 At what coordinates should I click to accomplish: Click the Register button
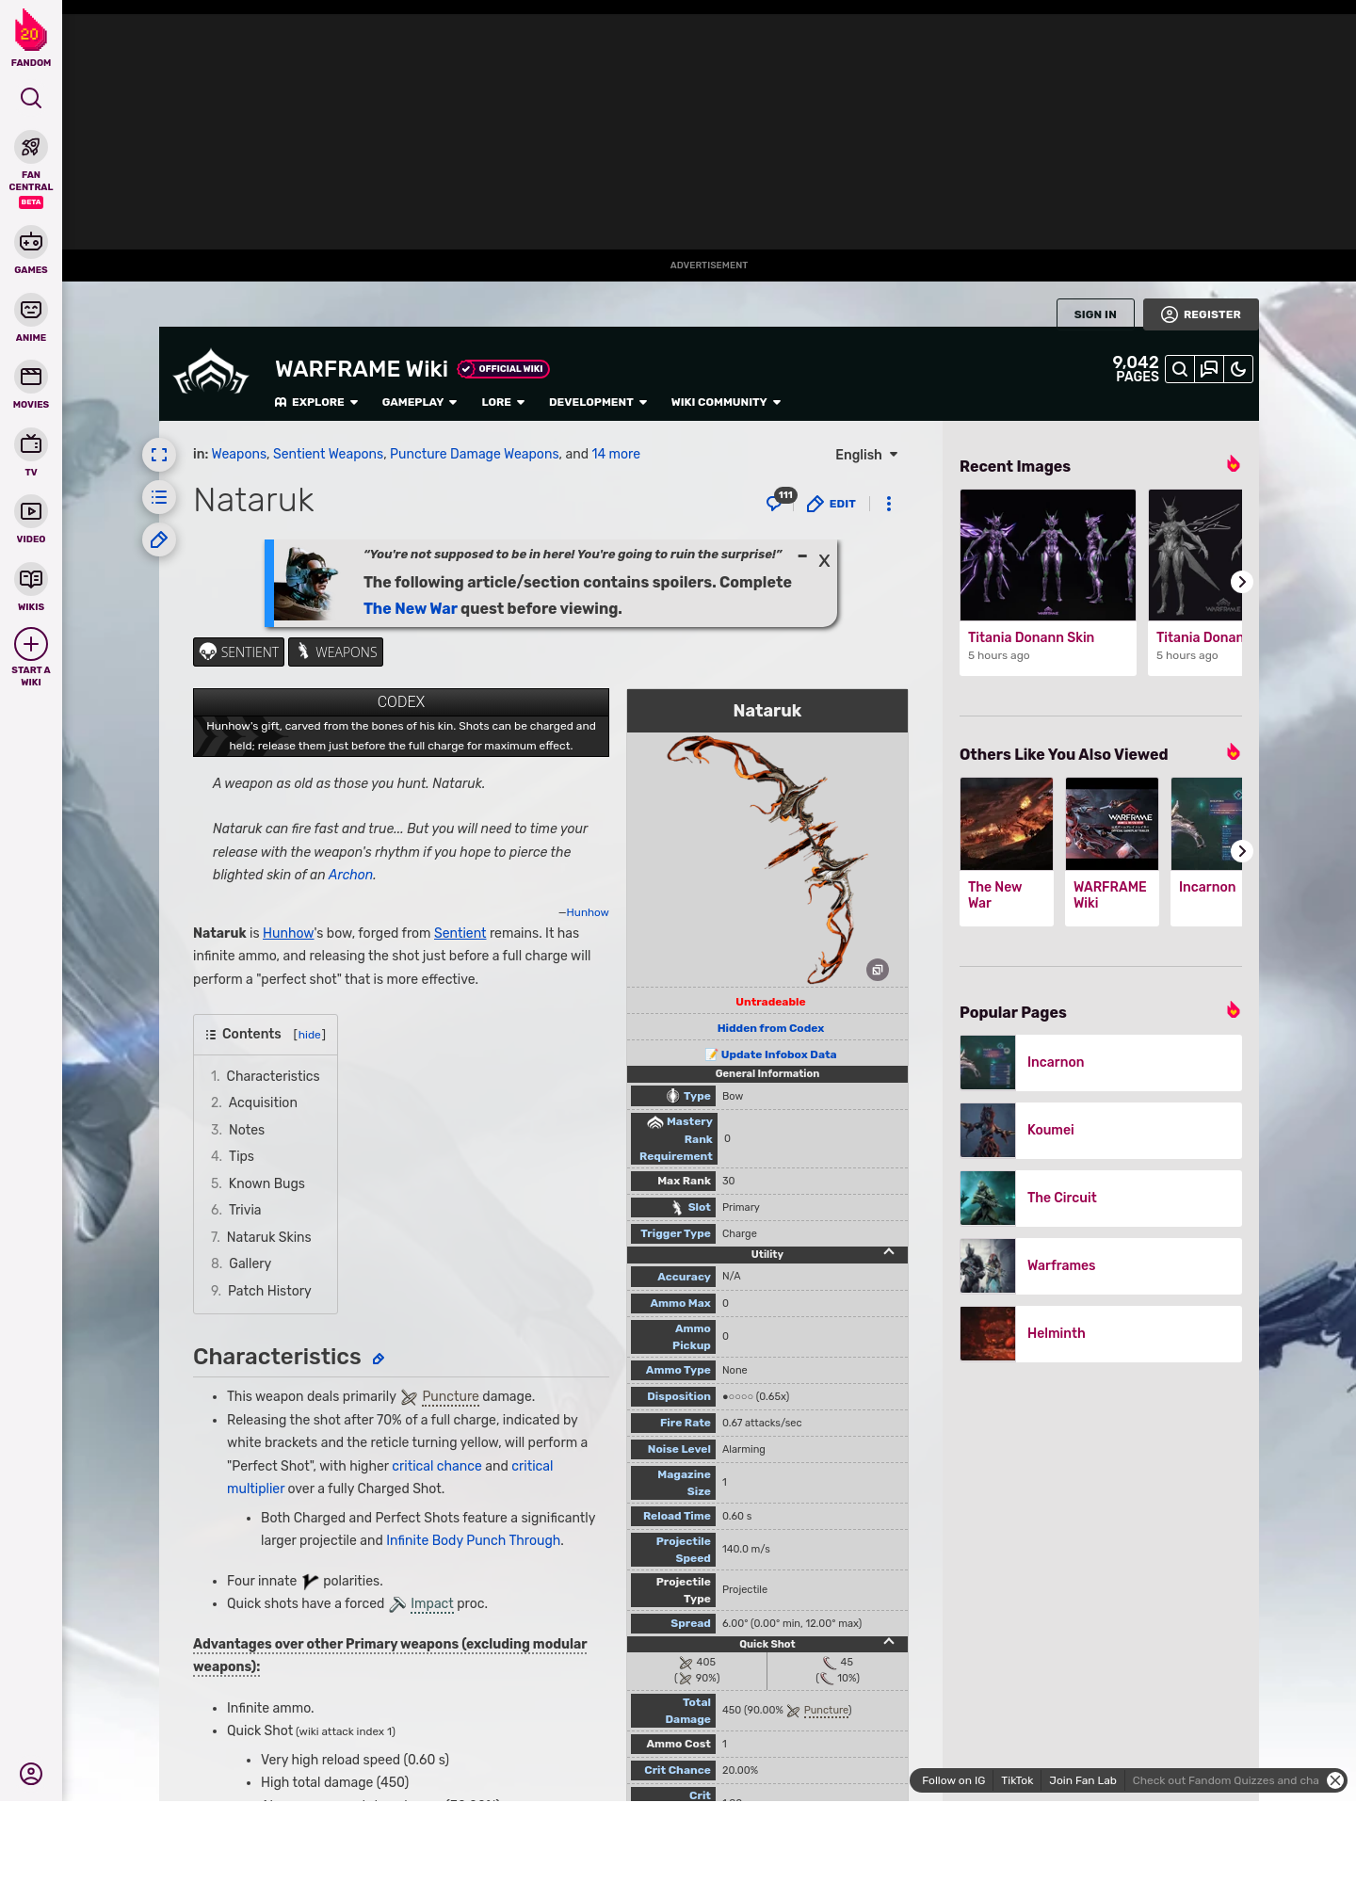point(1201,314)
